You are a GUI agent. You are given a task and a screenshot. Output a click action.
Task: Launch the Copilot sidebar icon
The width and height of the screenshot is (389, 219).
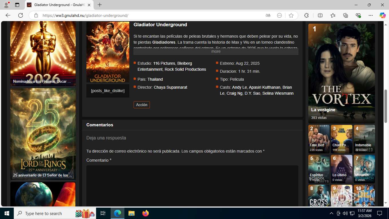(x=382, y=15)
